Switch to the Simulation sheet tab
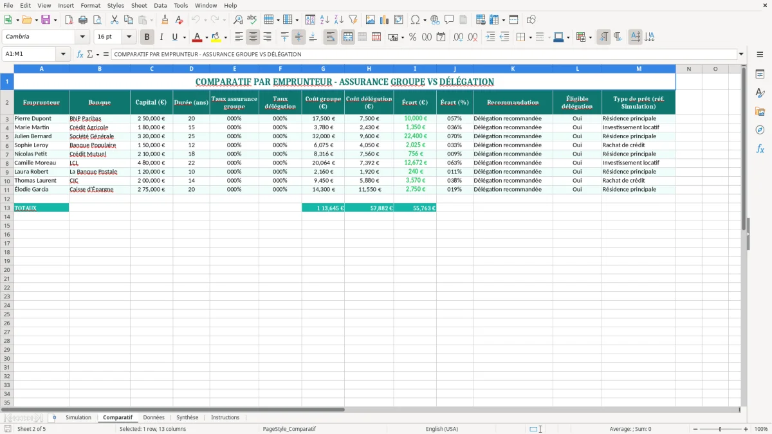 [x=78, y=418]
